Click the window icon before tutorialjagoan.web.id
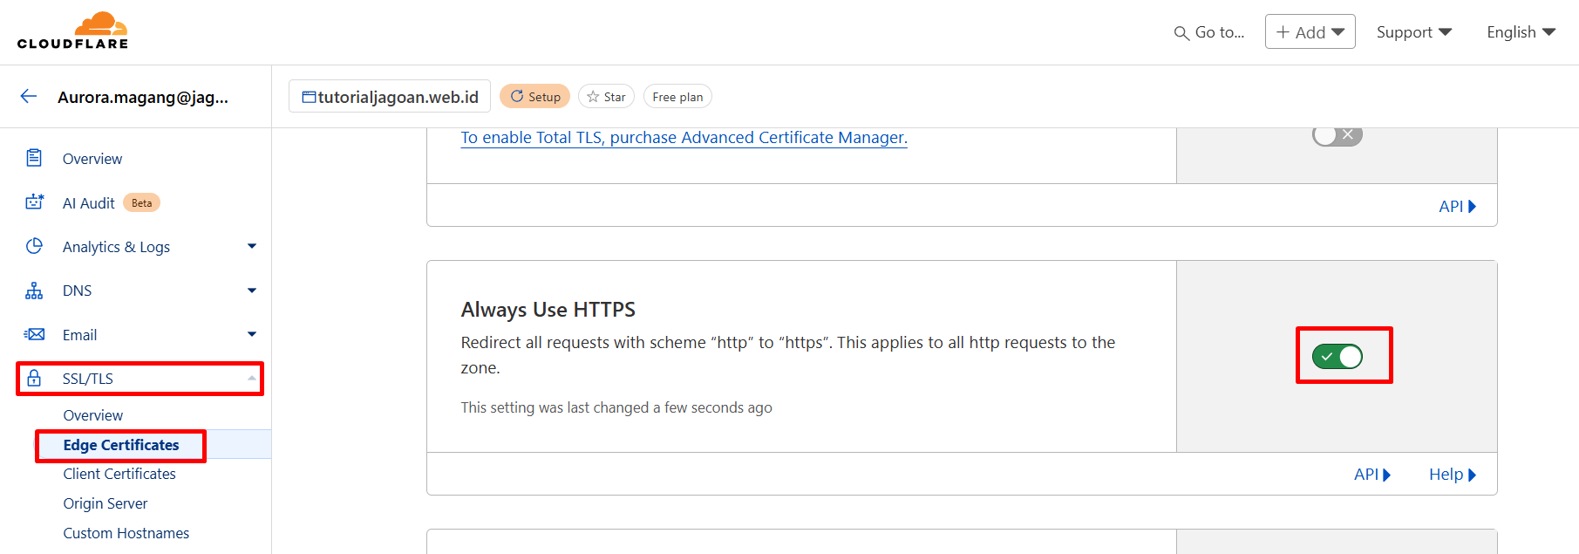Screen dimensions: 1579x554 pos(309,97)
